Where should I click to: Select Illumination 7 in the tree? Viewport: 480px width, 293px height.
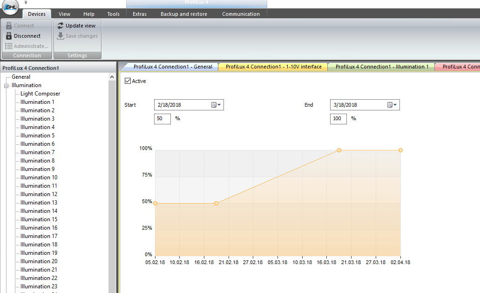(x=37, y=152)
